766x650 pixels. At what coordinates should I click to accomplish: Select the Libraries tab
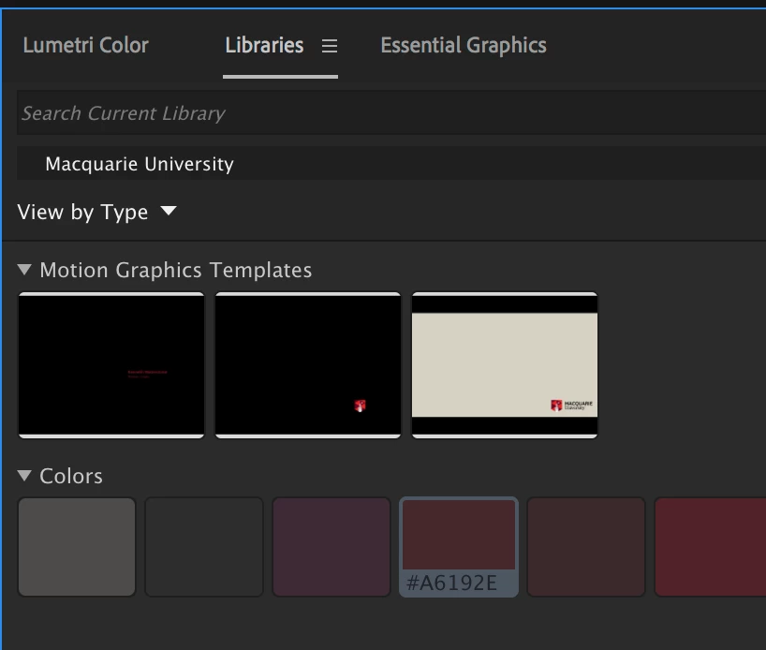click(264, 46)
